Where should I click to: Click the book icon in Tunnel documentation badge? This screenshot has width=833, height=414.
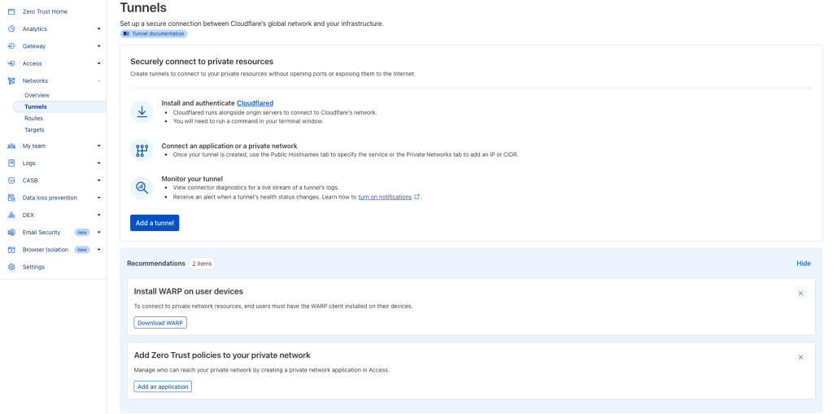click(126, 33)
